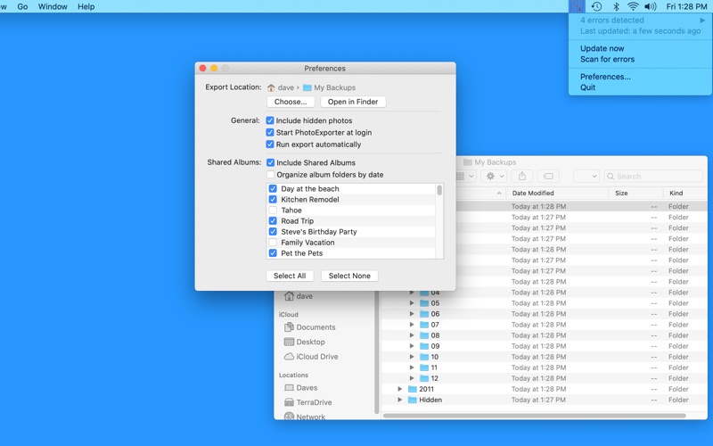Open the Window menu
This screenshot has width=713, height=446.
click(53, 6)
